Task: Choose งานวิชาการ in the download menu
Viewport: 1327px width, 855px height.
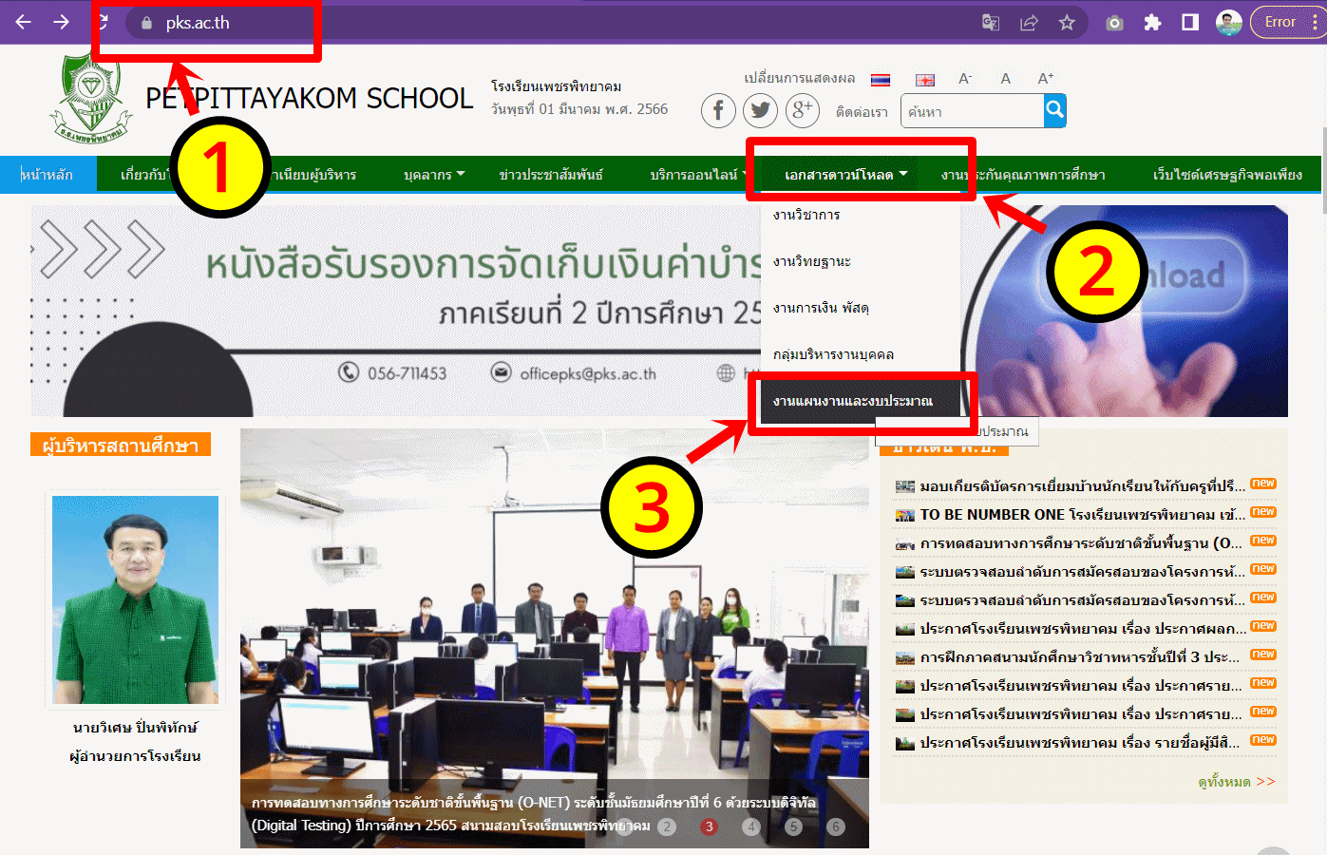Action: (x=806, y=215)
